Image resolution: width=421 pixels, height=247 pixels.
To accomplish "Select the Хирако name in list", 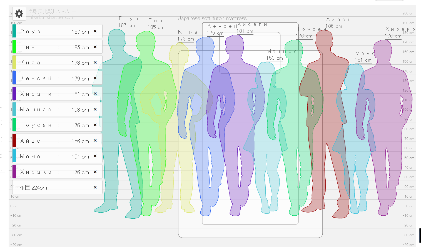I will coord(36,172).
